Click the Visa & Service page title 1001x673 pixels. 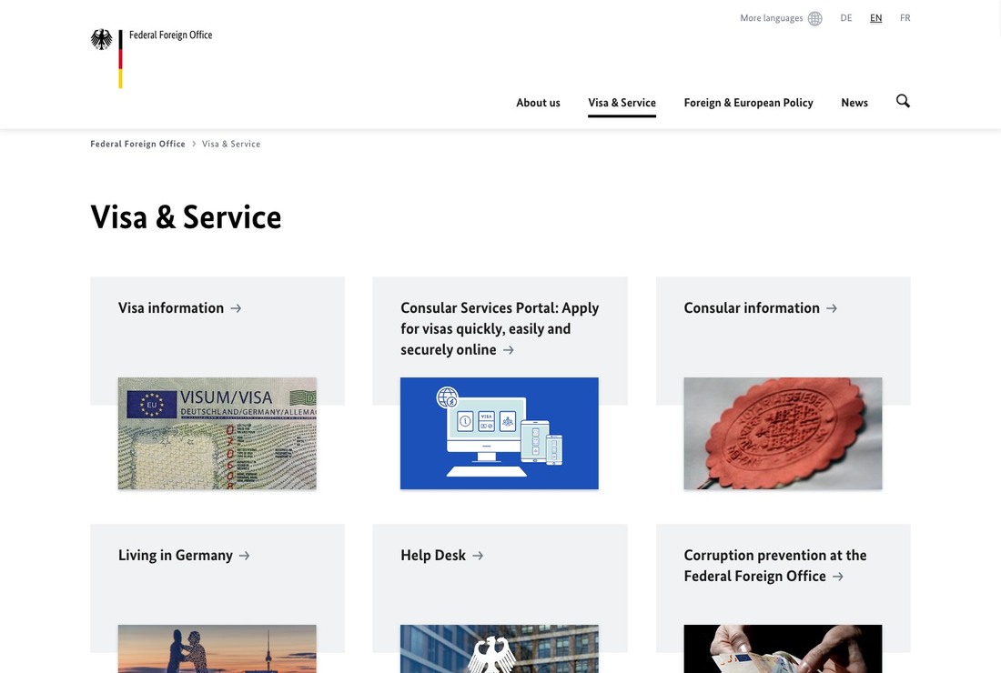pos(186,216)
